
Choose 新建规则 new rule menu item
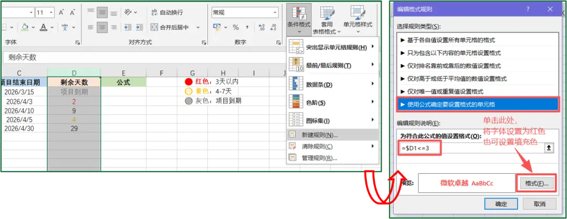click(x=332, y=135)
